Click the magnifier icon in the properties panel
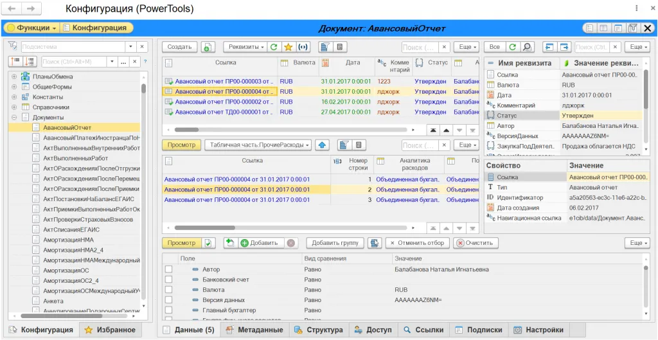Image resolution: width=658 pixels, height=340 pixels. [x=527, y=47]
